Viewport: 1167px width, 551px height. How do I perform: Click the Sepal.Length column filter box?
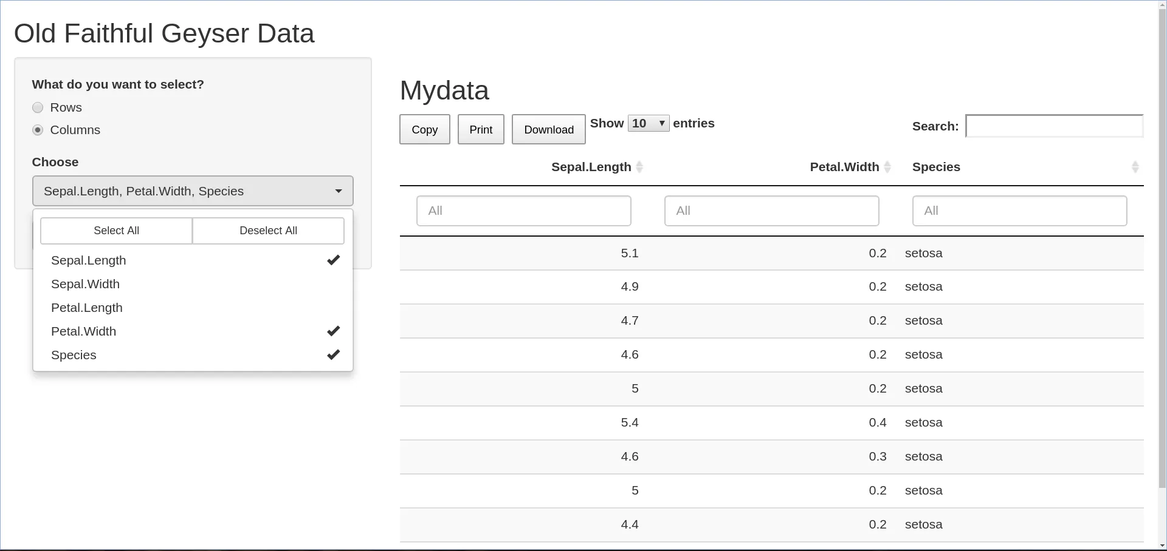(x=523, y=211)
